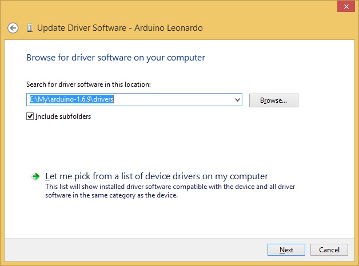Uncheck the Include subfolders checkbox

[30, 116]
